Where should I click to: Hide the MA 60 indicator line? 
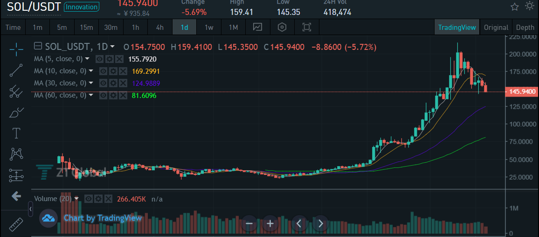tap(104, 95)
